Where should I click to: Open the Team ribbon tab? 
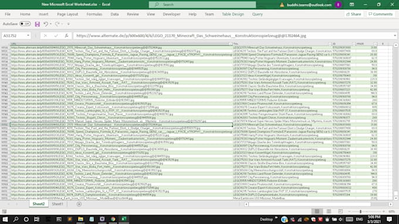pos(209,14)
